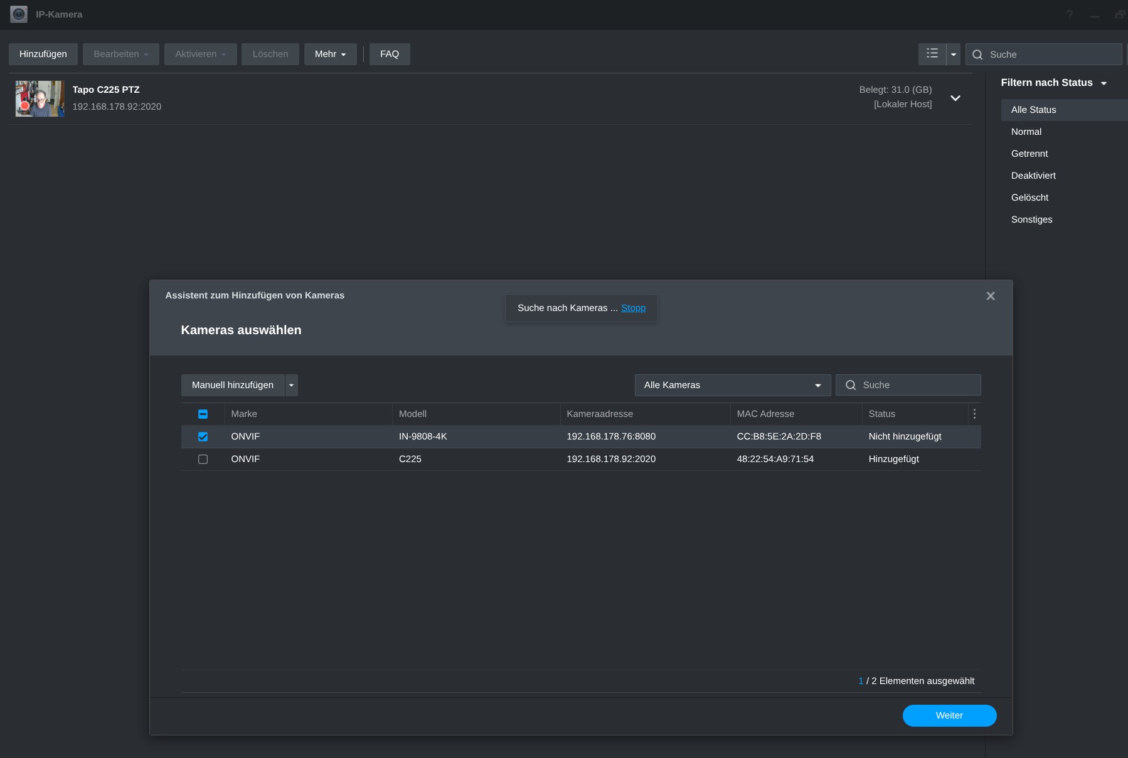Click the Tapo C225 PTZ camera thumbnail
1128x758 pixels.
40,98
